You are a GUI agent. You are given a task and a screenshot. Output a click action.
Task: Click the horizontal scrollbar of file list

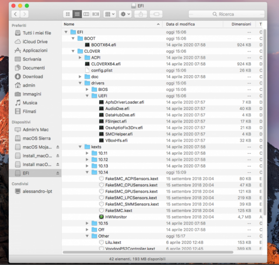point(148,252)
